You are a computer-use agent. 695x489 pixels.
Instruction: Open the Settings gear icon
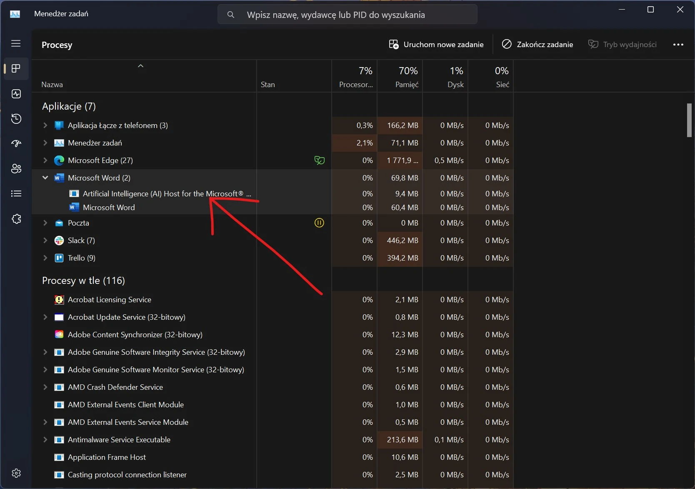pyautogui.click(x=16, y=473)
